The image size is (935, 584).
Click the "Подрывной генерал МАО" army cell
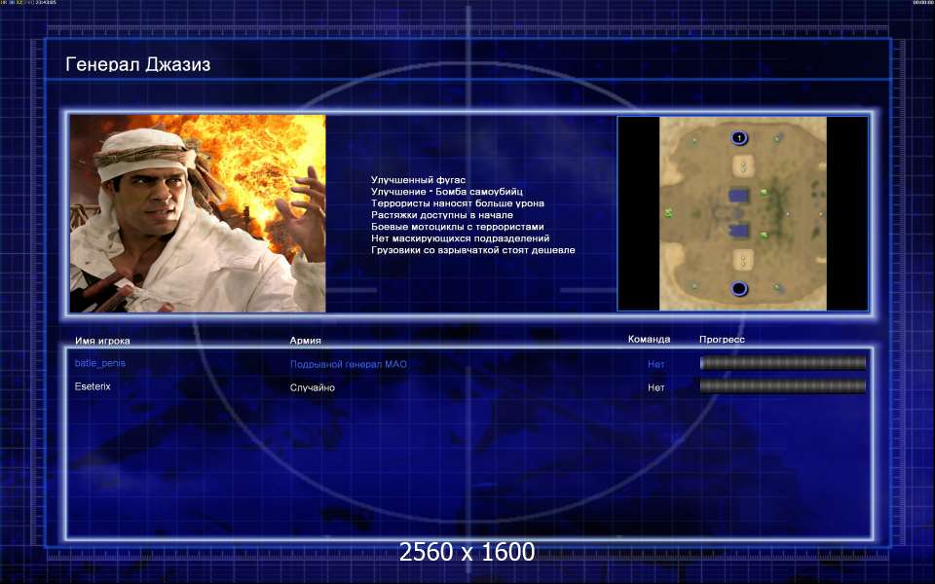[x=349, y=364]
